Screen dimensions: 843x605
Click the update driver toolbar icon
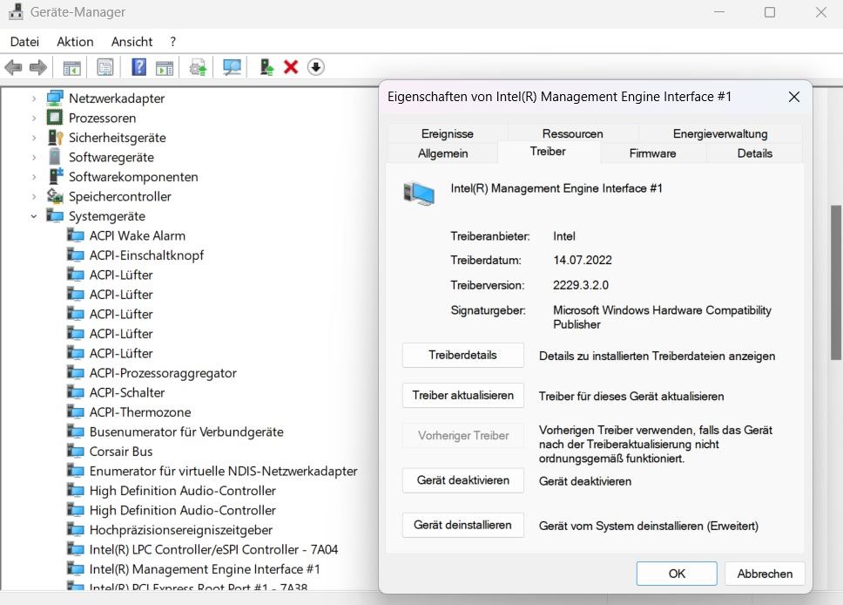[198, 68]
